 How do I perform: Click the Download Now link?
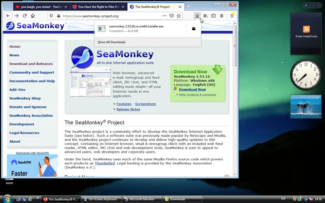pos(192,89)
